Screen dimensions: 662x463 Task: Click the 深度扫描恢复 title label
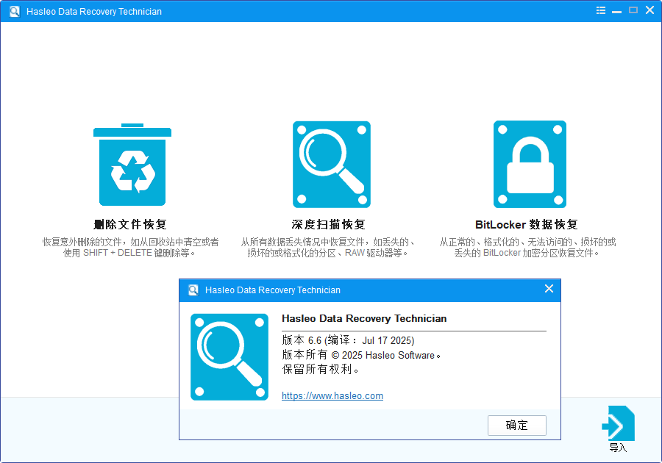pyautogui.click(x=331, y=223)
